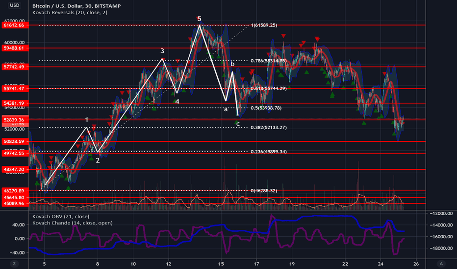Image resolution: width=457 pixels, height=269 pixels.
Task: Click Fibonacci level 1(61589.25) label
Action: coord(264,25)
